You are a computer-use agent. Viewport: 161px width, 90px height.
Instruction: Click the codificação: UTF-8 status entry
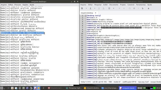(x=129, y=82)
